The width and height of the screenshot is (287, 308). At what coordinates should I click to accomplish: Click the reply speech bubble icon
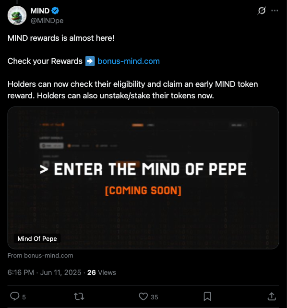coord(15,296)
